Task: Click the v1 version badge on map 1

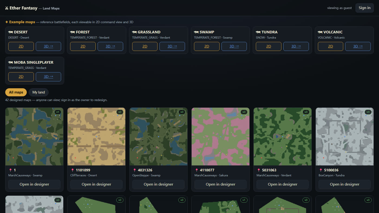Action: point(58,112)
